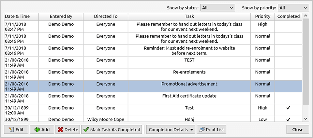This screenshot has width=313, height=138.
Task: Sort by the Priority column header
Action: click(x=262, y=16)
